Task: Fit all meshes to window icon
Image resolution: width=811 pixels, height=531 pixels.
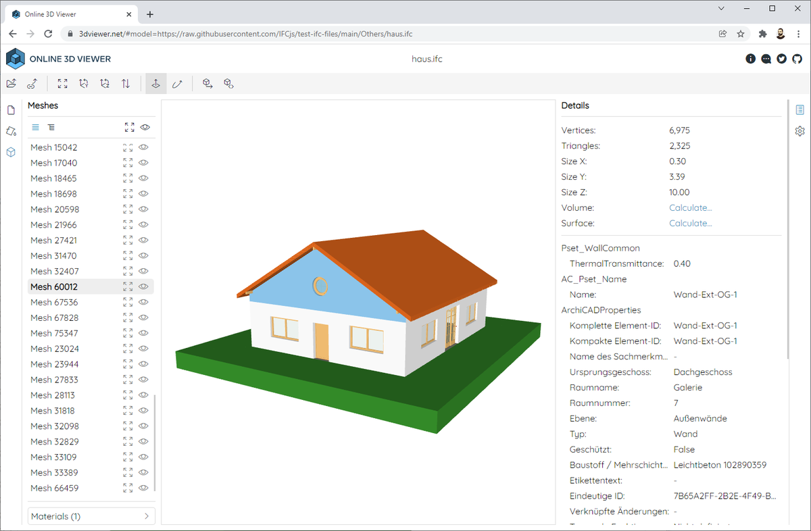Action: (129, 127)
